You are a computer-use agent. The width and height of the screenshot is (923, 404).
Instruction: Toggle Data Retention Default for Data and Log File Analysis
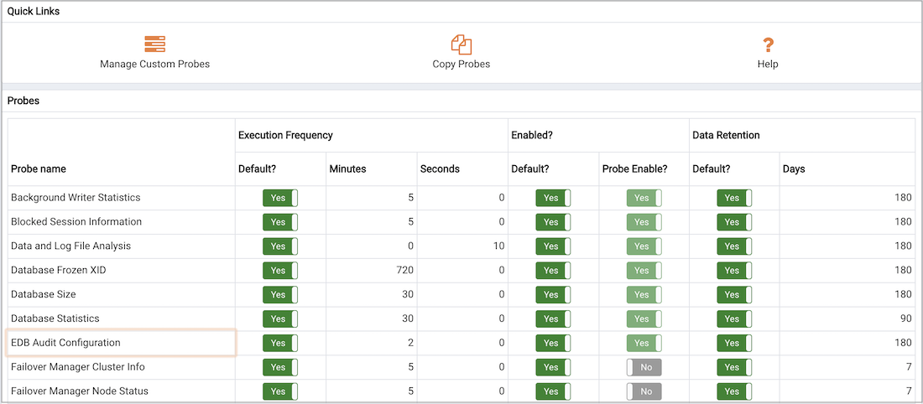tap(735, 246)
